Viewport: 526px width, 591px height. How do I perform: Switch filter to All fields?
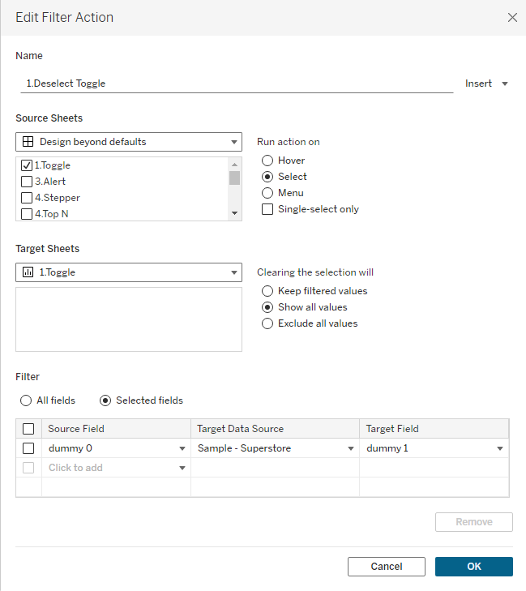27,400
